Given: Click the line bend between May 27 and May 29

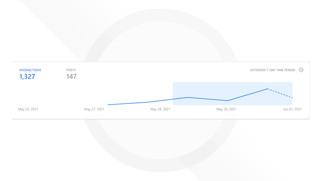Looking at the screenshot, I should 148,102.
